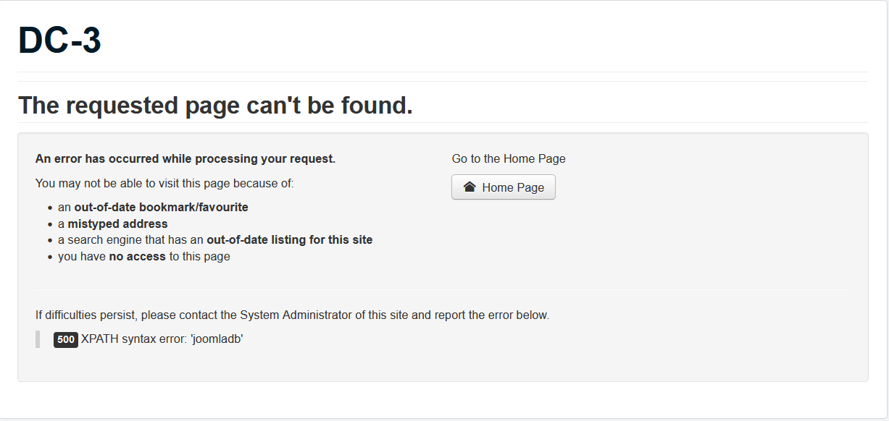Click the 500 error code badge
Screen dimensions: 889x421
[65, 339]
